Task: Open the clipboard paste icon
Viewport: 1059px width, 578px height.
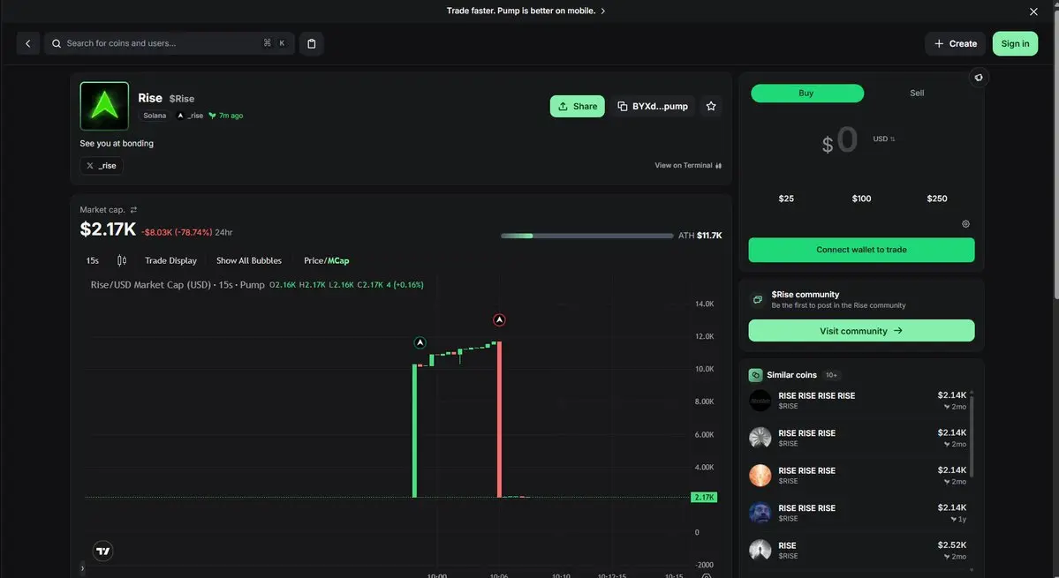Action: click(312, 43)
